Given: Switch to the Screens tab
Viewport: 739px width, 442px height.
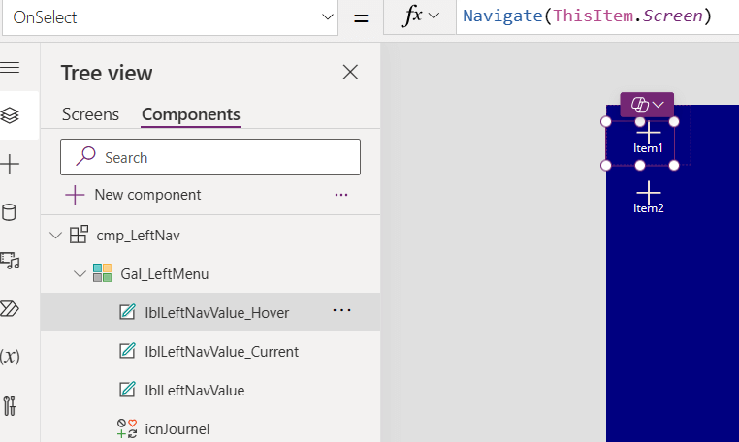Looking at the screenshot, I should (x=90, y=114).
